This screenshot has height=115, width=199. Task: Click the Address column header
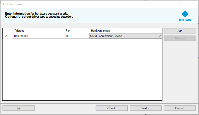pos(38,31)
